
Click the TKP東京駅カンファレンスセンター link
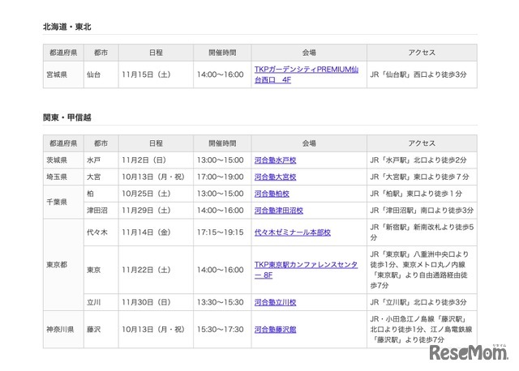click(306, 270)
